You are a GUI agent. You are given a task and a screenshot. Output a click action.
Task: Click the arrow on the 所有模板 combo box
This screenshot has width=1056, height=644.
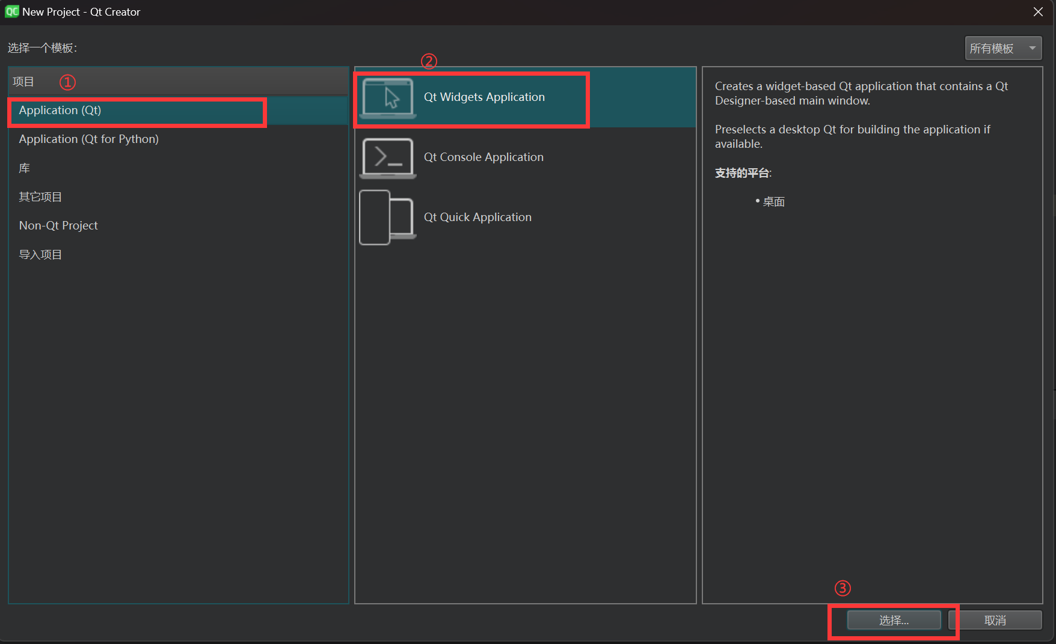click(1033, 48)
